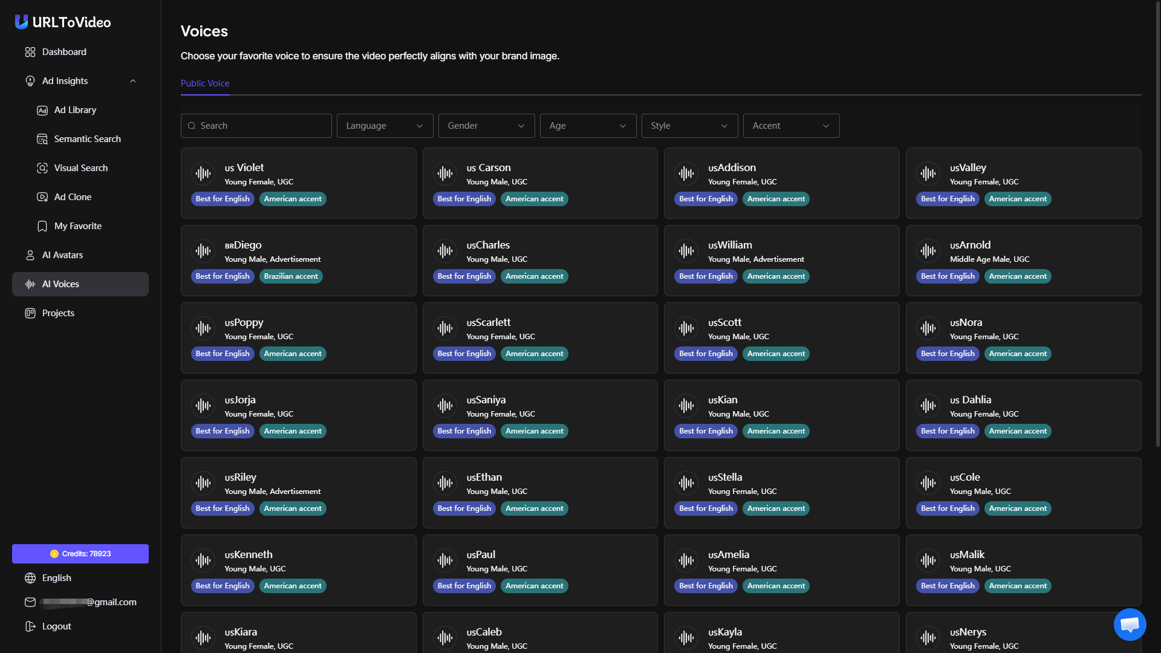The width and height of the screenshot is (1161, 653).
Task: Switch to the Public Voice tab
Action: [x=205, y=83]
